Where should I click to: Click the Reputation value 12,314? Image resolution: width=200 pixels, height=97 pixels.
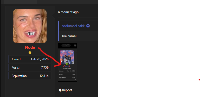tap(44, 76)
